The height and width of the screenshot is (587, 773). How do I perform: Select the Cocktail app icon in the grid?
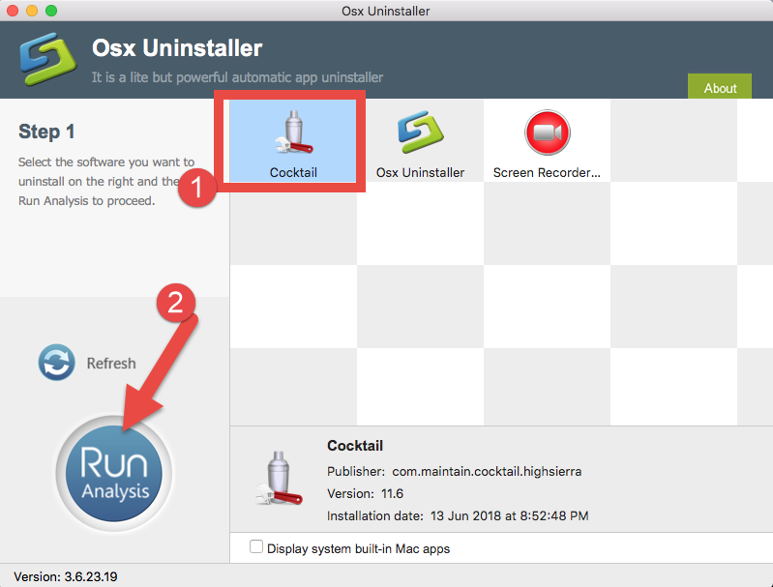click(x=294, y=132)
